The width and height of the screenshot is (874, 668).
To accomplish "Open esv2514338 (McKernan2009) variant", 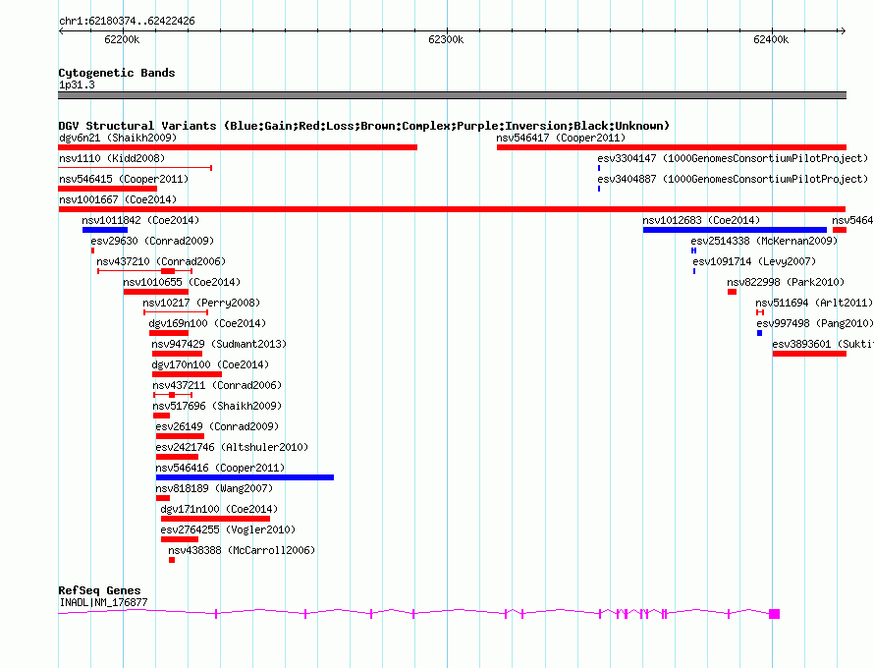I will 764,241.
